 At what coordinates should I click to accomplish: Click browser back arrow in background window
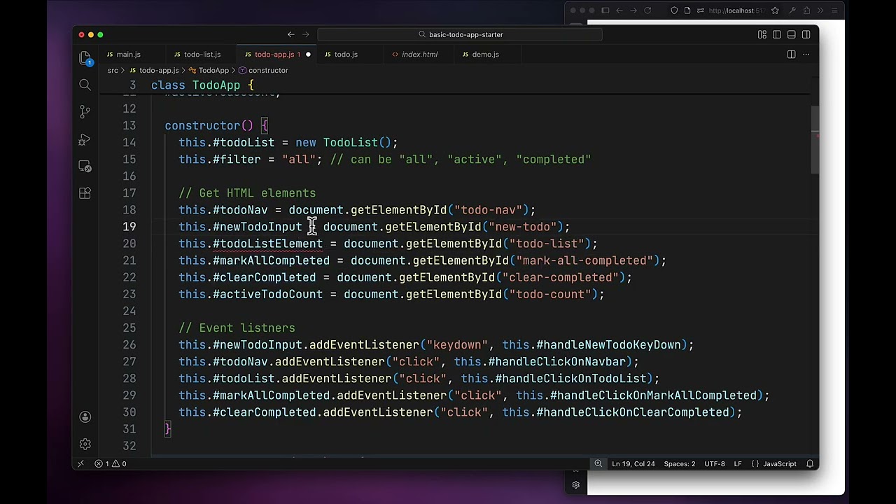tap(619, 10)
